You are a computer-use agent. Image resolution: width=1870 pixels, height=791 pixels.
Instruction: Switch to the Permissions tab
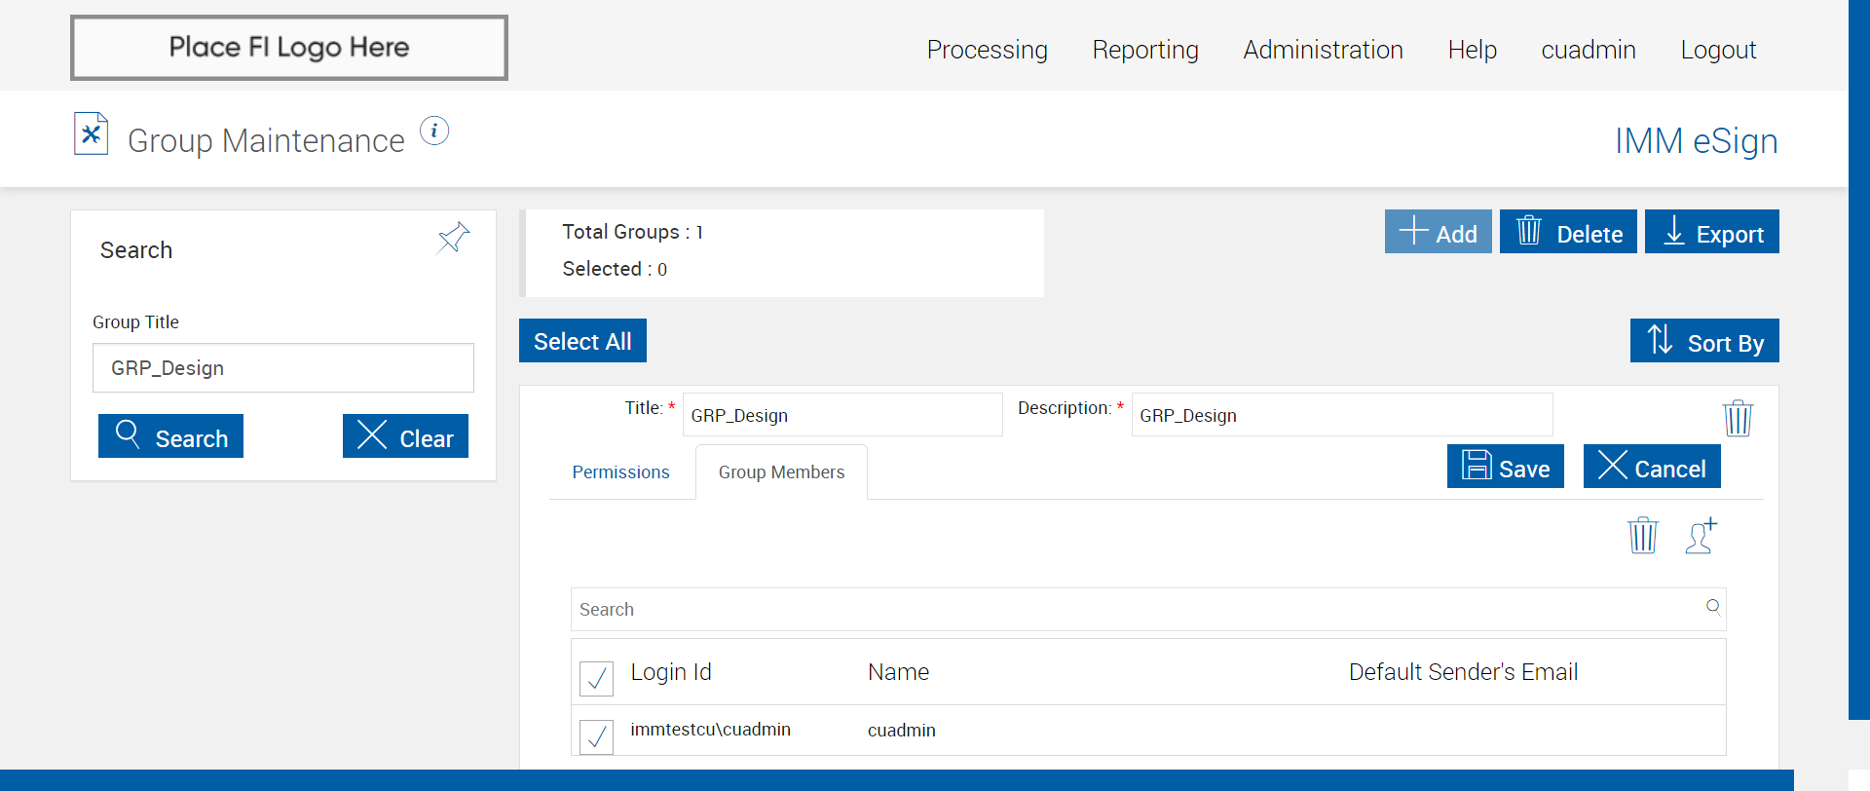pos(620,472)
